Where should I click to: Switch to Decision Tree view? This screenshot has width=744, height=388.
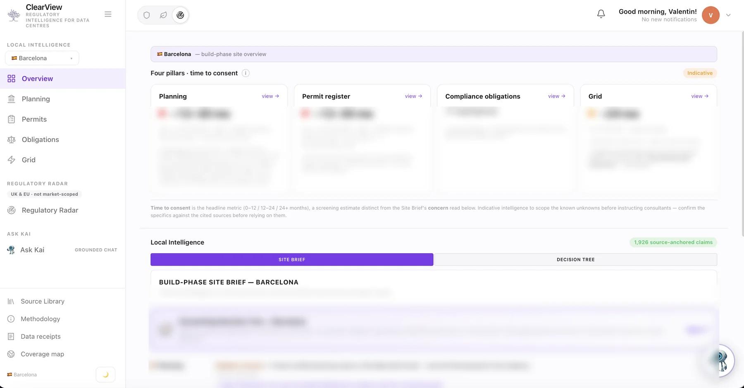575,259
